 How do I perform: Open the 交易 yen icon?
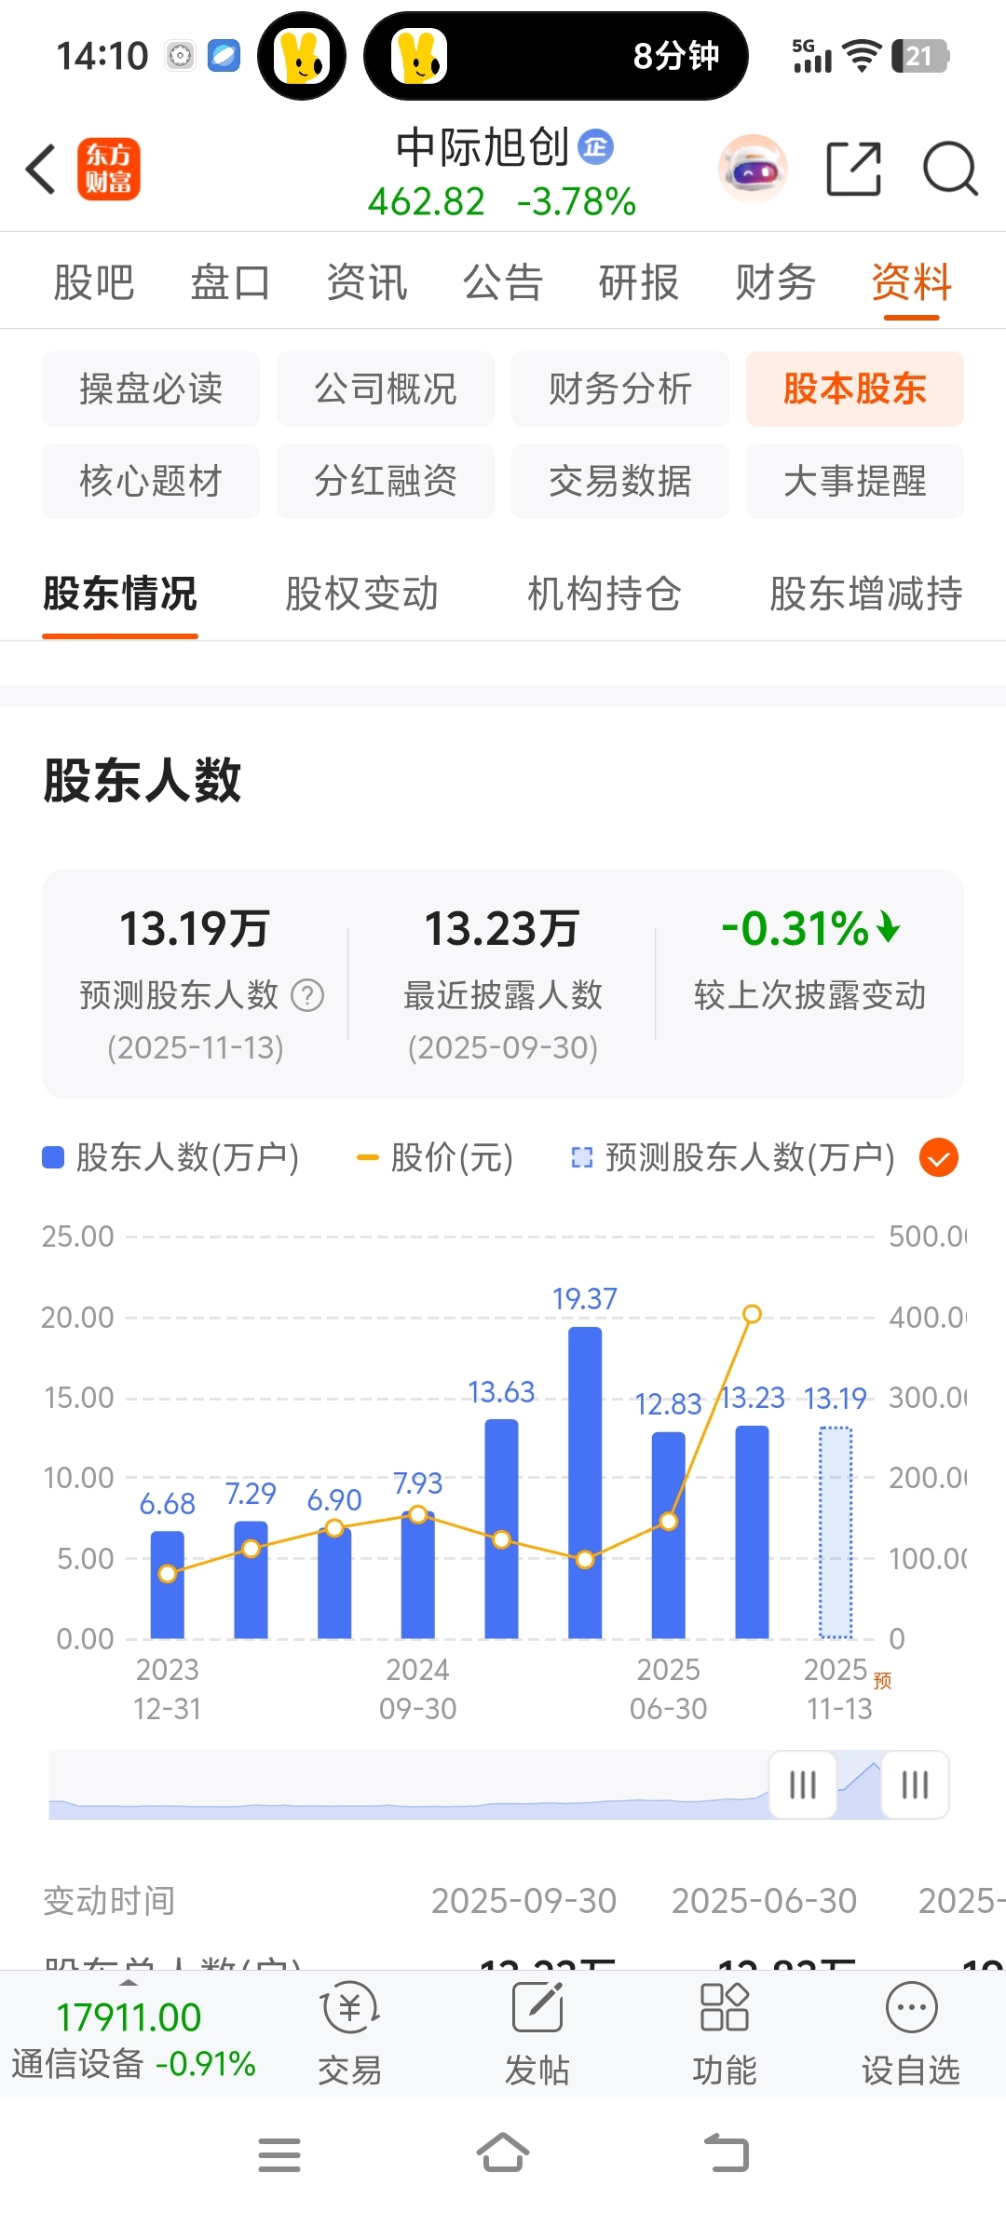click(349, 2006)
